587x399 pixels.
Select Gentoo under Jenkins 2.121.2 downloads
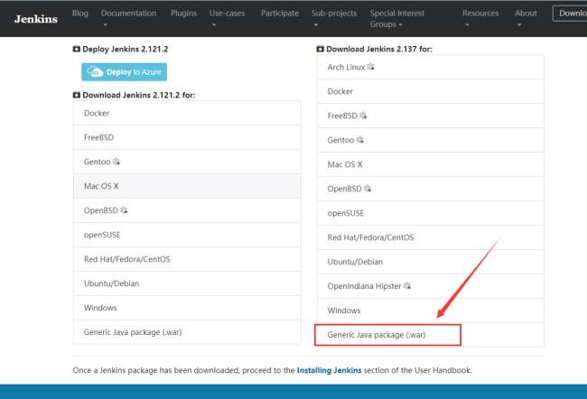coord(187,162)
